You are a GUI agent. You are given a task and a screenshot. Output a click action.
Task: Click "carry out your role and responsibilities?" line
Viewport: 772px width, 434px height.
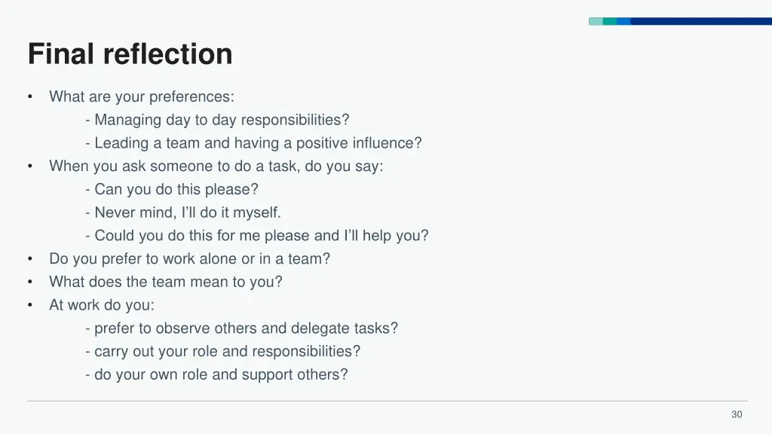point(222,351)
